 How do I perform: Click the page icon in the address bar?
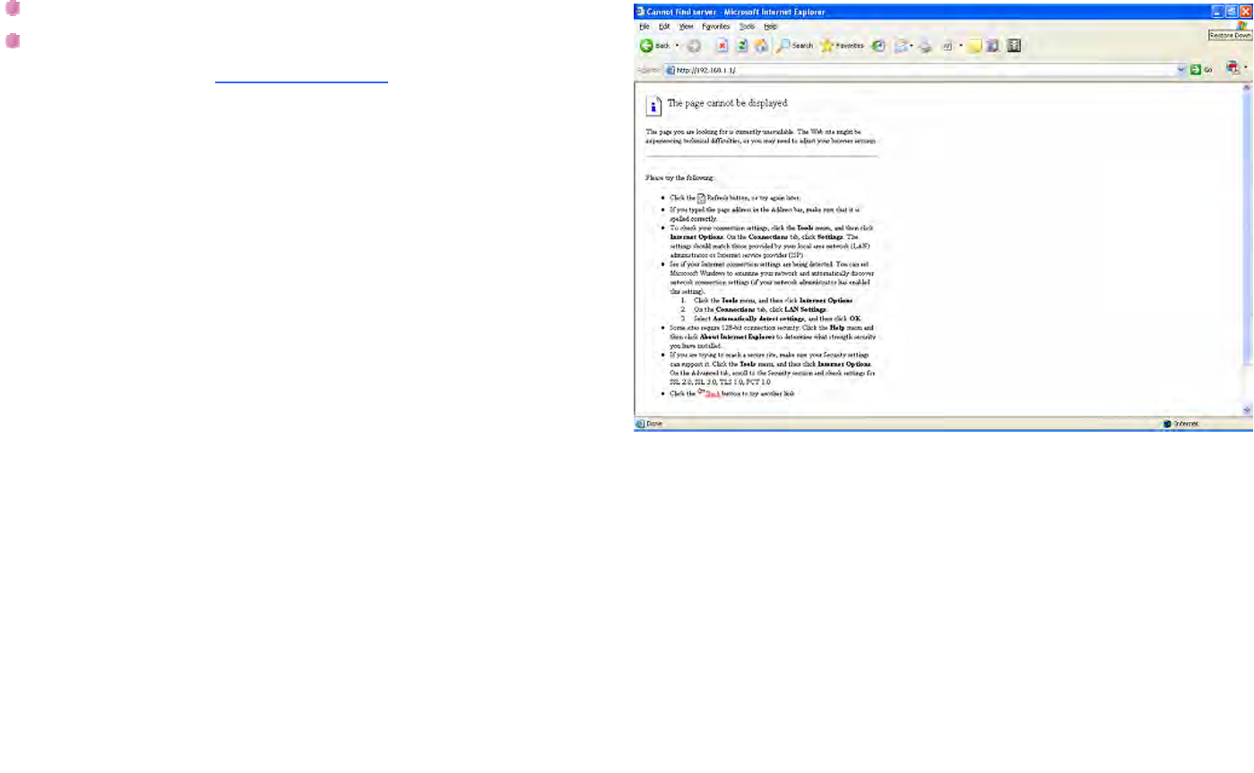click(670, 69)
